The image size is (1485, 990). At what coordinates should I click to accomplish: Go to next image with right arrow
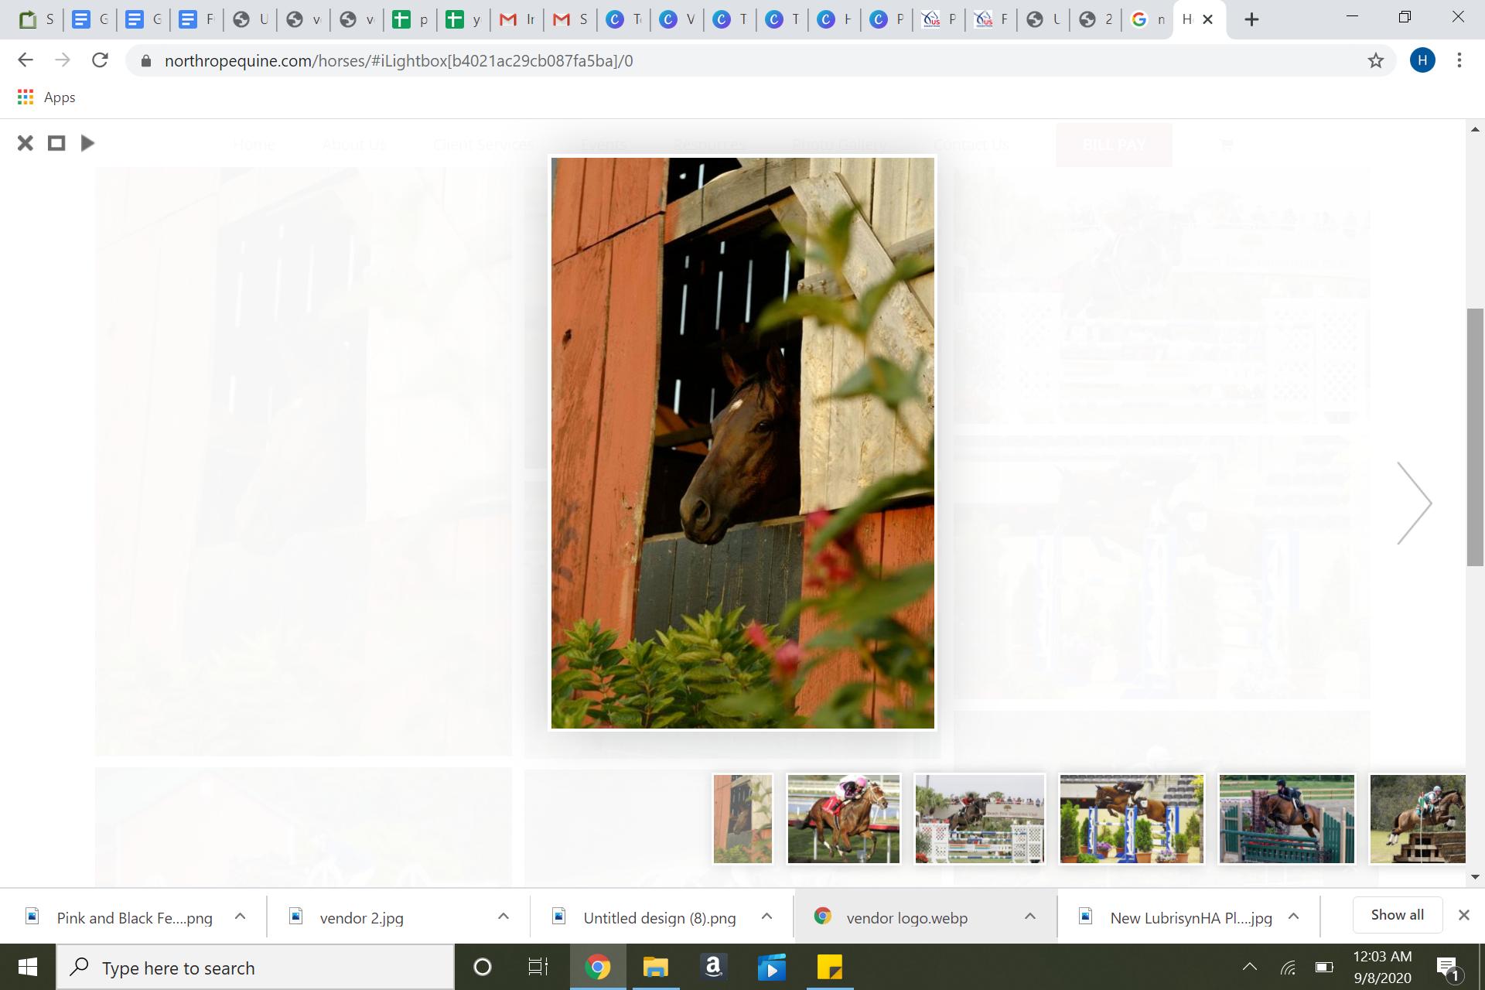tap(1414, 504)
